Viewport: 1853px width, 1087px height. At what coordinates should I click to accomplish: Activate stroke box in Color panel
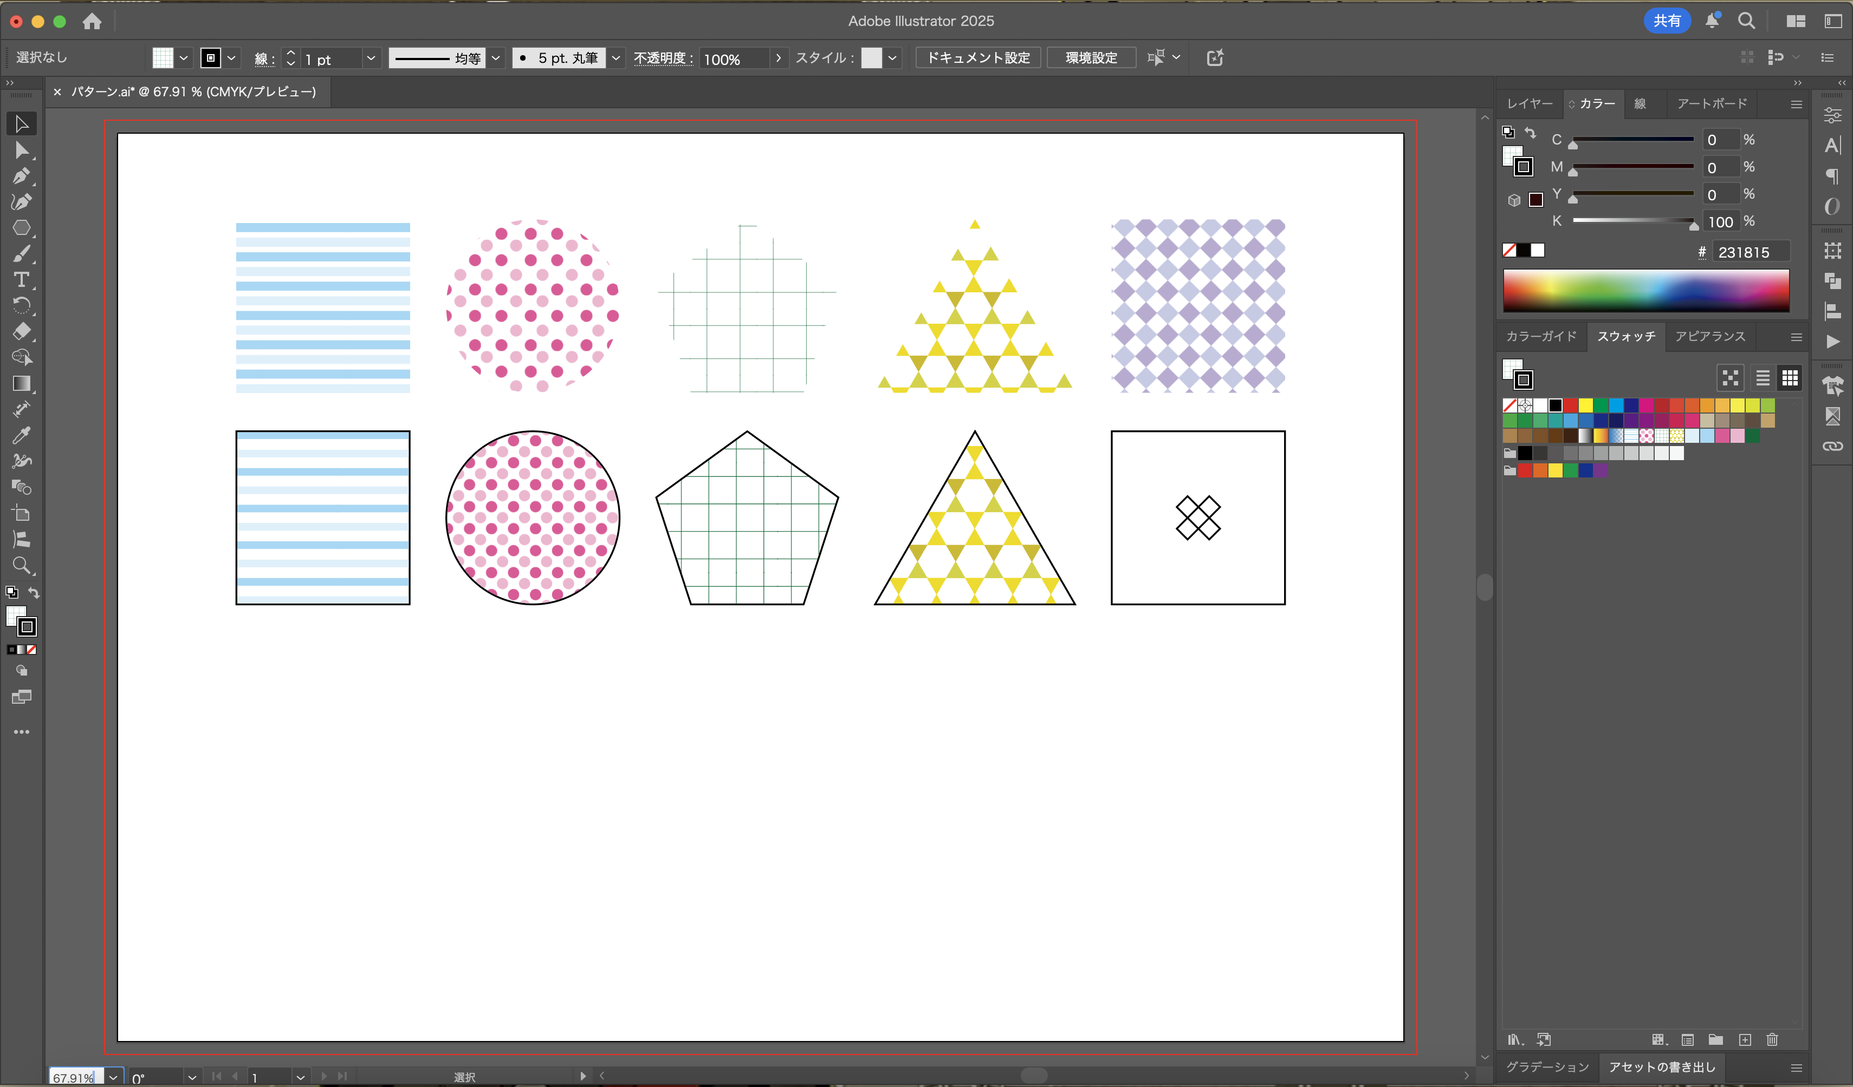(1524, 167)
